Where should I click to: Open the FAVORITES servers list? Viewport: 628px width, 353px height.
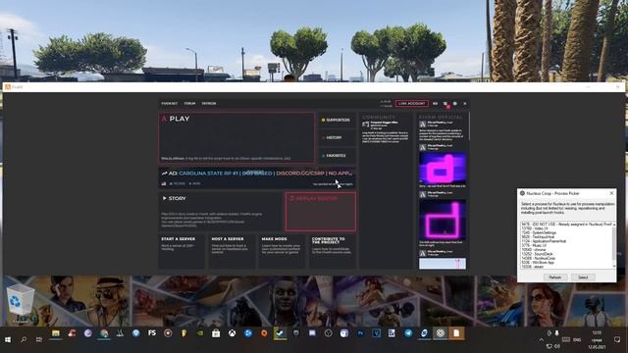coord(338,156)
